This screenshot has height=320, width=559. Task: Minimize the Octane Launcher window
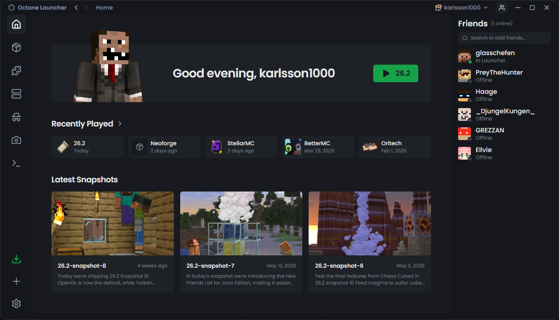tap(518, 8)
